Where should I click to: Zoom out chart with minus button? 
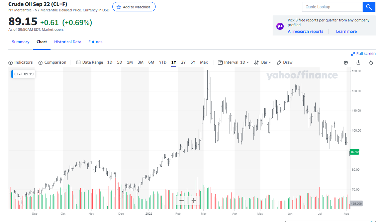coord(182,201)
